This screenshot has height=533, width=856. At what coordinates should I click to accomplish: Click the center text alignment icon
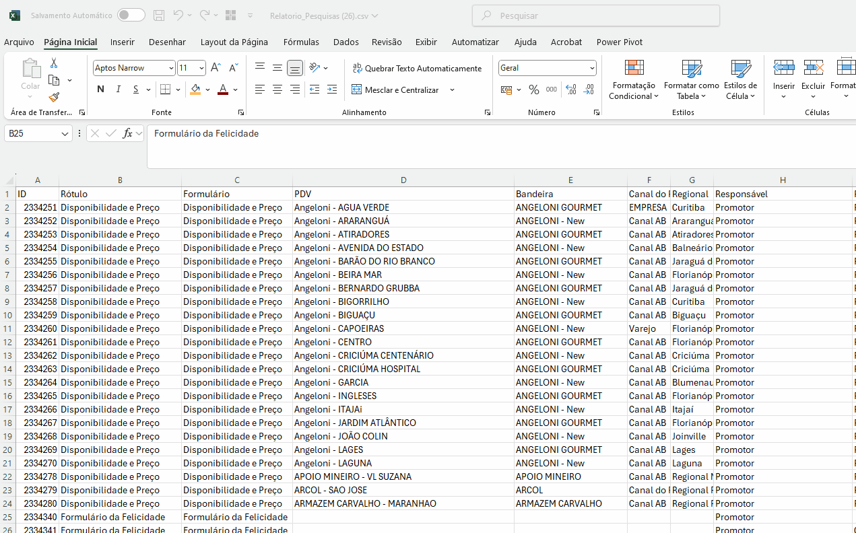277,90
